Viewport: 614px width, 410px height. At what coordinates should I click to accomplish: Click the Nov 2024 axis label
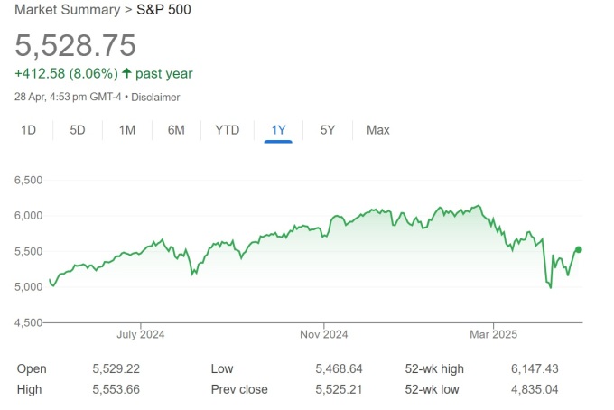pyautogui.click(x=323, y=335)
